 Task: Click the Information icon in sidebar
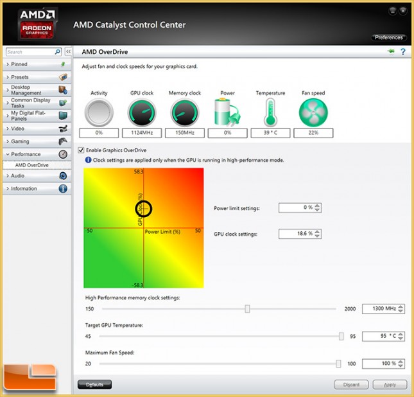pos(63,189)
